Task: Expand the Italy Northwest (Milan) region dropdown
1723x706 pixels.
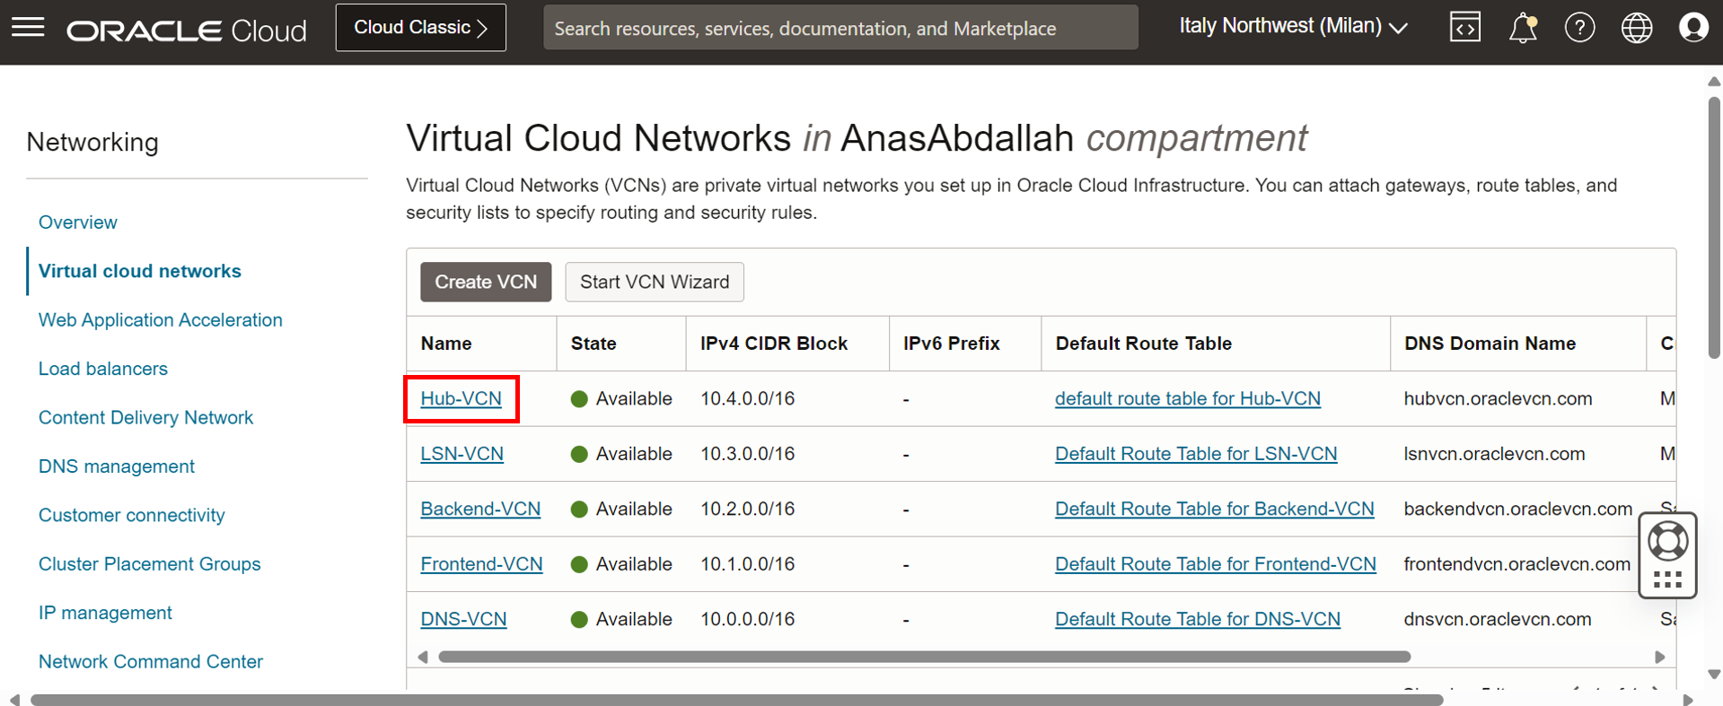Action: pyautogui.click(x=1293, y=27)
